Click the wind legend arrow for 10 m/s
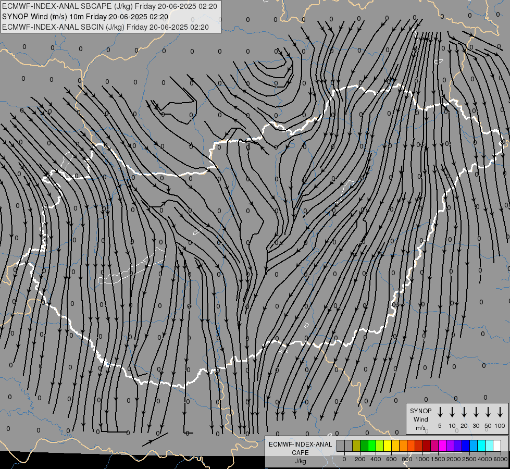This screenshot has width=510, height=469. pos(452,412)
